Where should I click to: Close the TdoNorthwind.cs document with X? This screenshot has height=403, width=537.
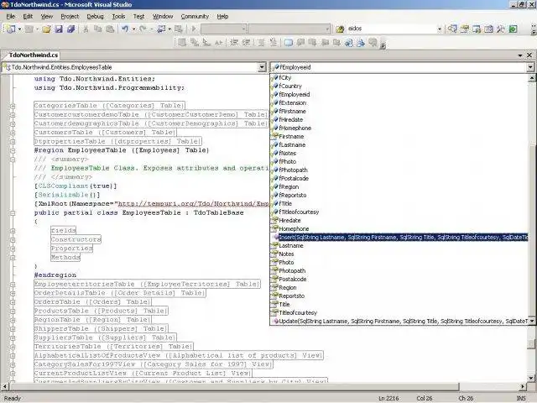529,55
